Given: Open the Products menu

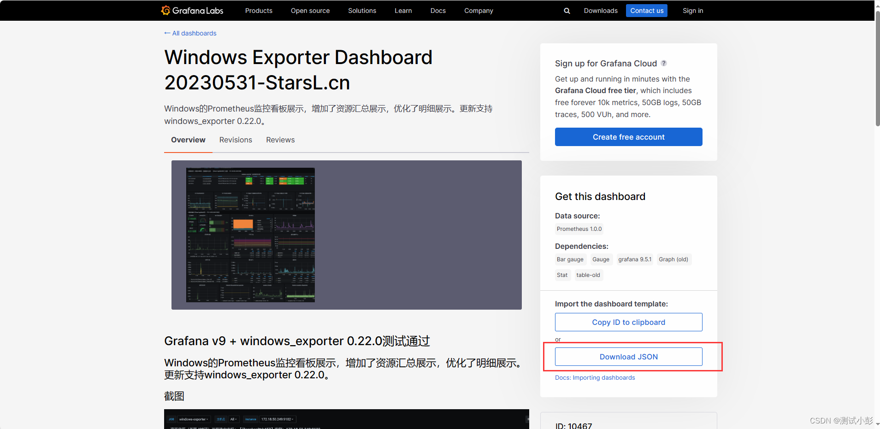Looking at the screenshot, I should (259, 11).
